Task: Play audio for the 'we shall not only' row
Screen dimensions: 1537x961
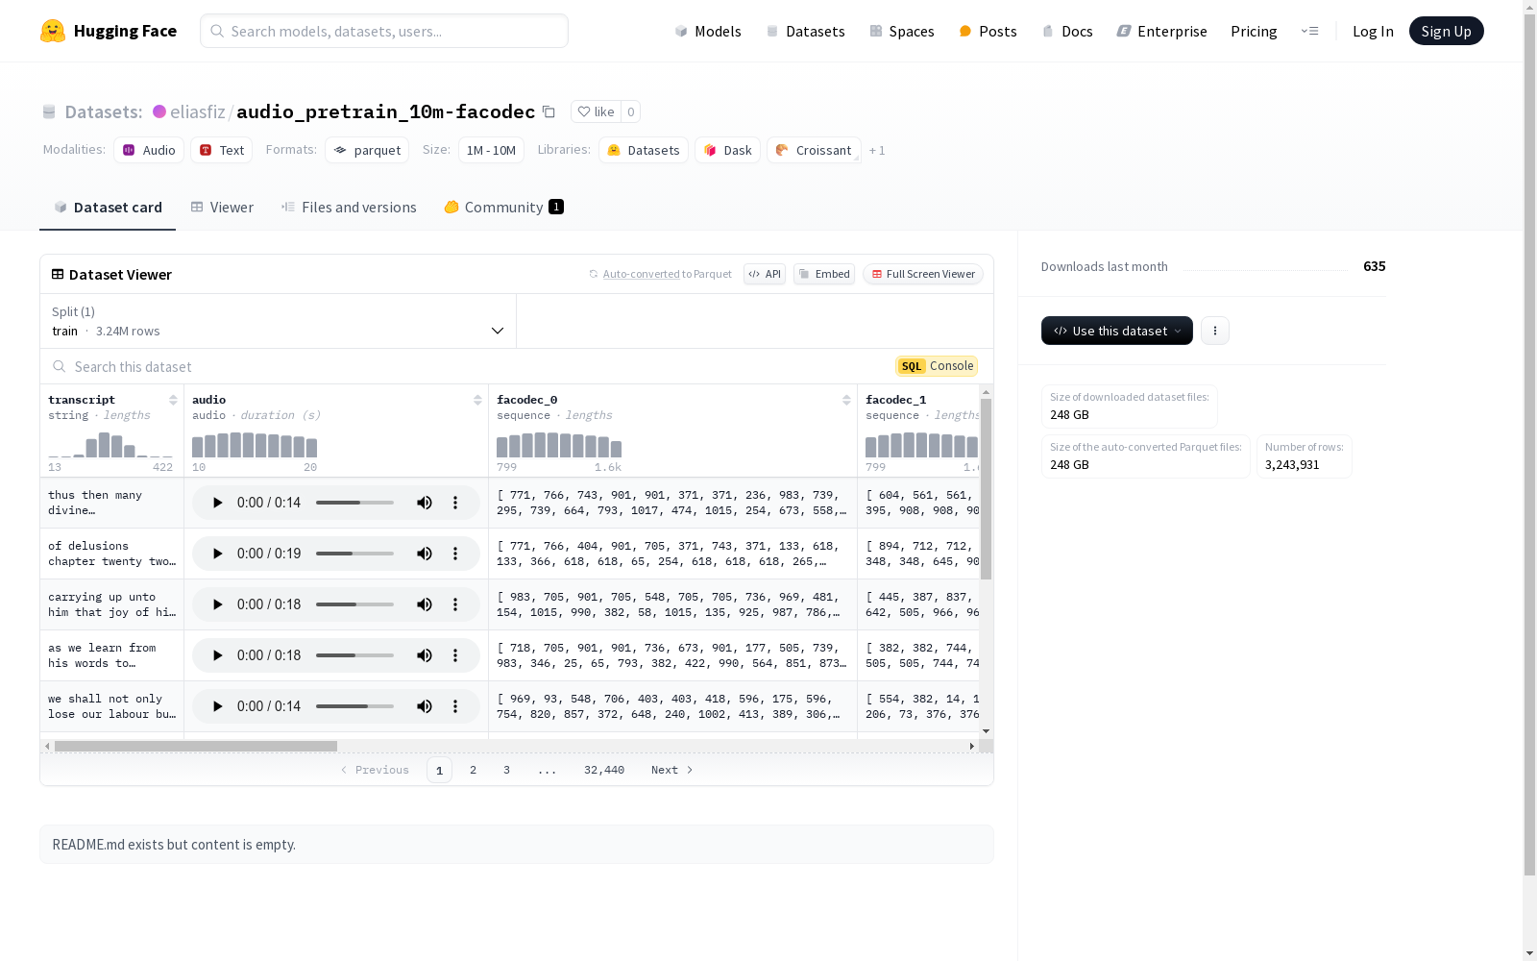Action: [x=217, y=706]
